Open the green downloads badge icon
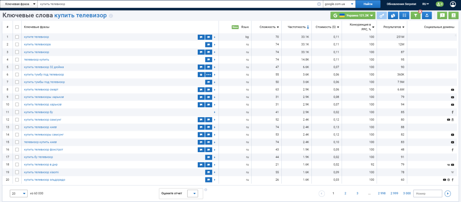Viewport: 461px width, 202px height. coord(439,4)
